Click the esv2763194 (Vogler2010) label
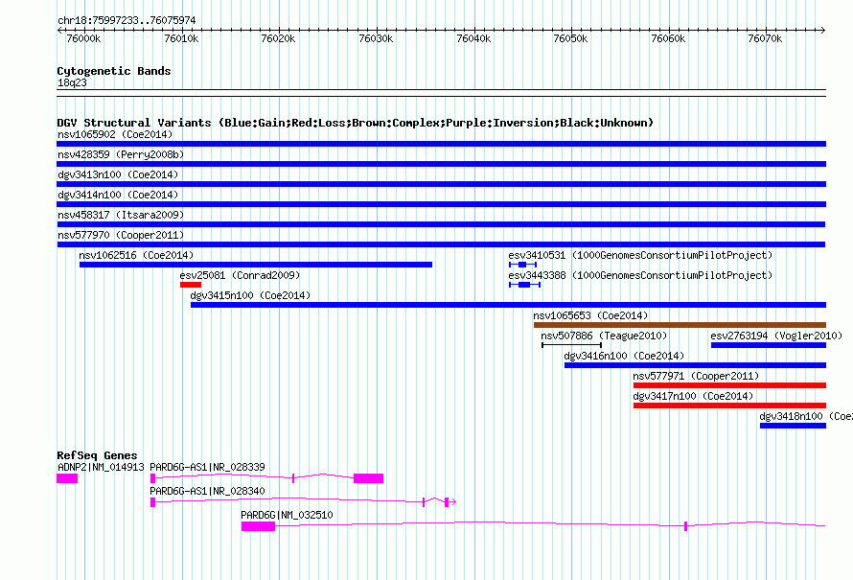The image size is (853, 580). (776, 336)
